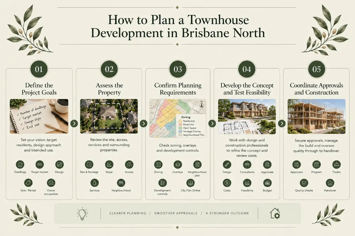Viewport: 355px width, 236px height.
Task: Click the Slope icon
Action: pyautogui.click(x=109, y=165)
